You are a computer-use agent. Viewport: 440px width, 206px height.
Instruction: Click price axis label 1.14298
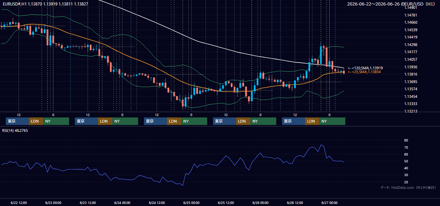(411, 45)
